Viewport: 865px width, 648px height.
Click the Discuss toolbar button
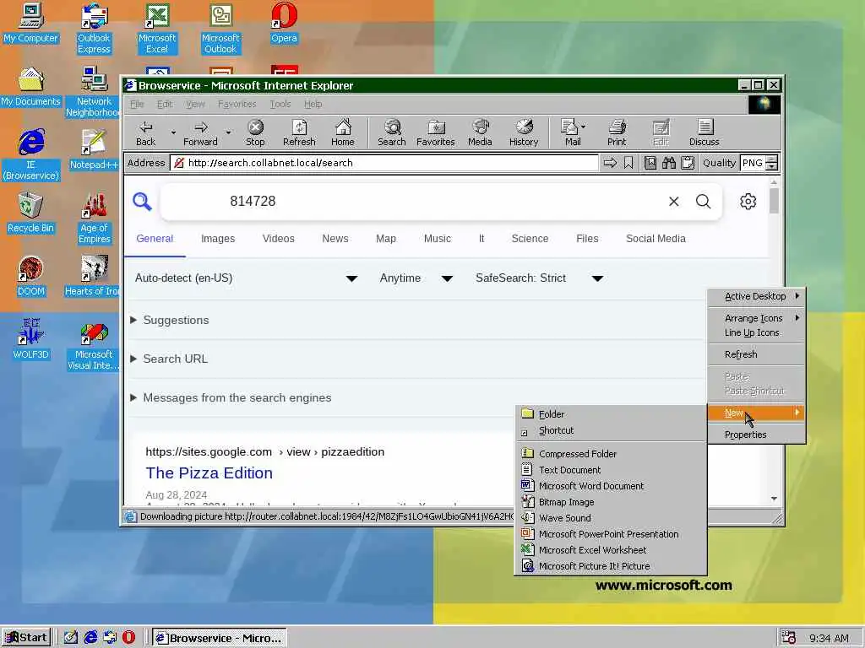pos(704,132)
